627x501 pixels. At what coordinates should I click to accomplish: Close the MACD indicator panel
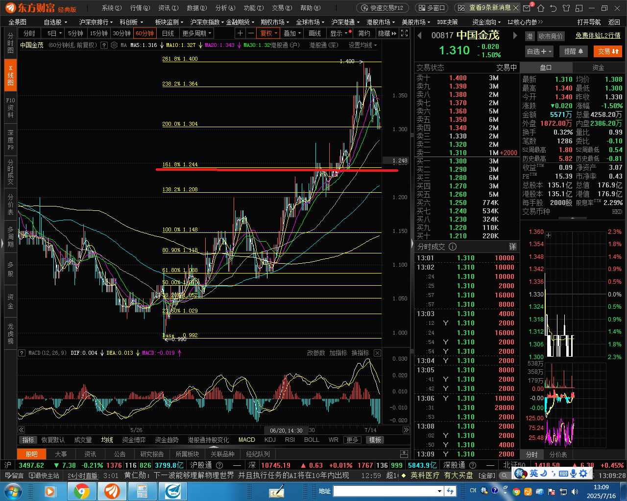click(x=377, y=353)
